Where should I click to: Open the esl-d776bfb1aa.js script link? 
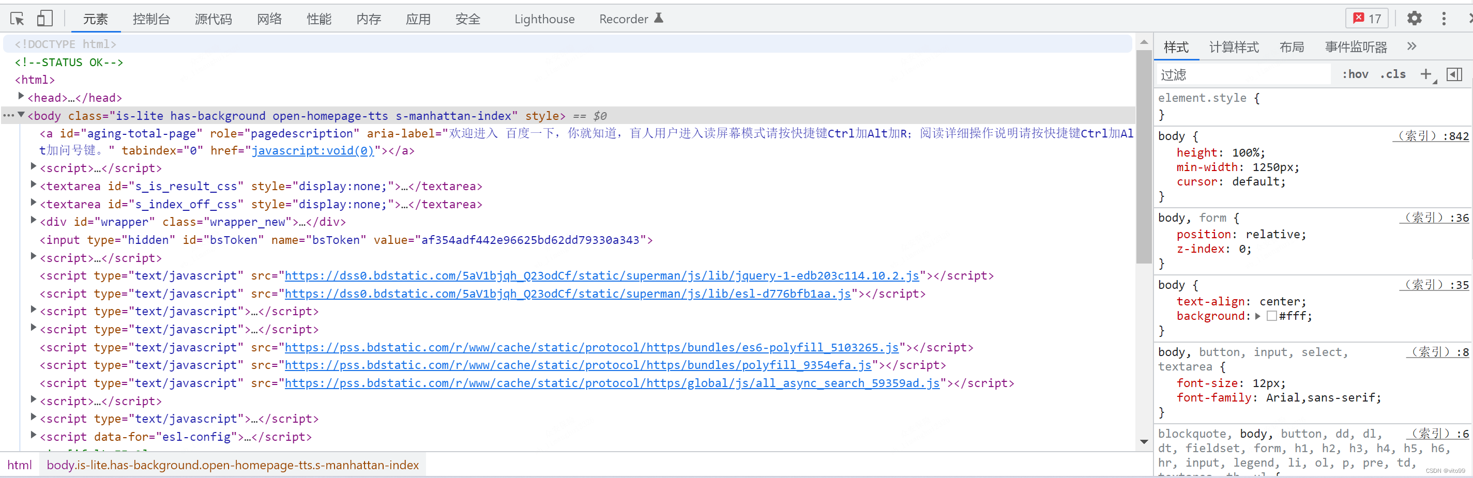[x=568, y=294]
